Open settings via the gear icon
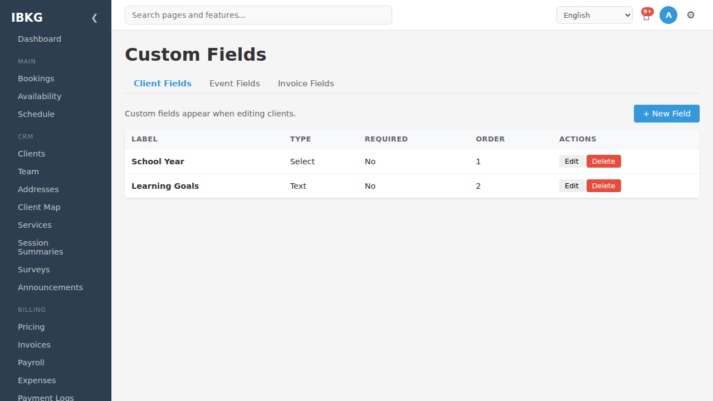This screenshot has height=401, width=713. 691,15
